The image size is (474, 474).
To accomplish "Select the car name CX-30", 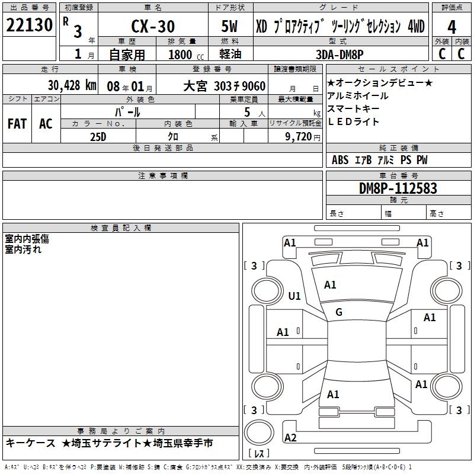I will 153,26.
